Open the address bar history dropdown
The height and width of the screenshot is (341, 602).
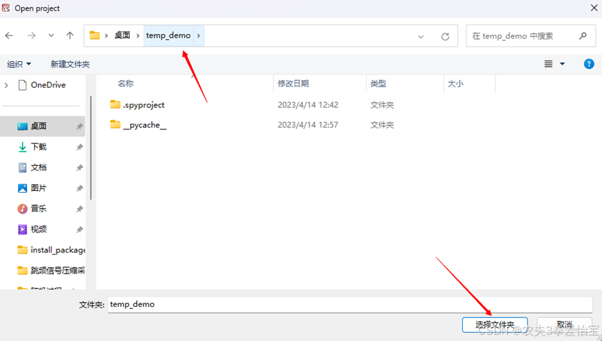pos(421,36)
